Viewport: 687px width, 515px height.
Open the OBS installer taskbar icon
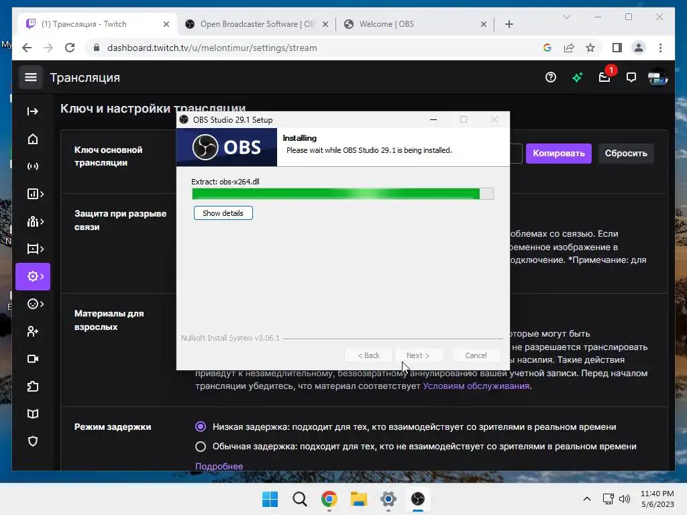(417, 499)
